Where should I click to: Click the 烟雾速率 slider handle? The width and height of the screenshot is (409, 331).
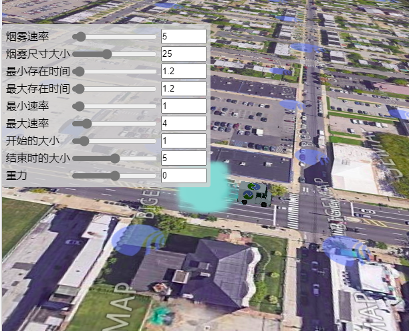(80, 36)
